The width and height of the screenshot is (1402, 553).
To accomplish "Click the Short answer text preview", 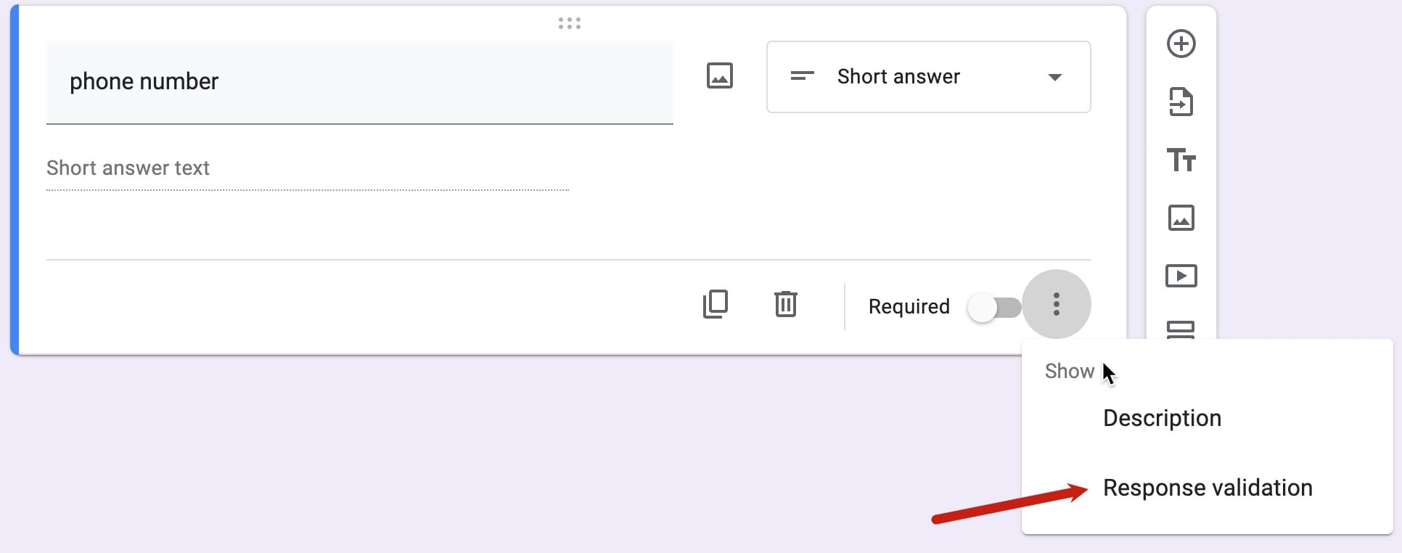I will pyautogui.click(x=128, y=168).
